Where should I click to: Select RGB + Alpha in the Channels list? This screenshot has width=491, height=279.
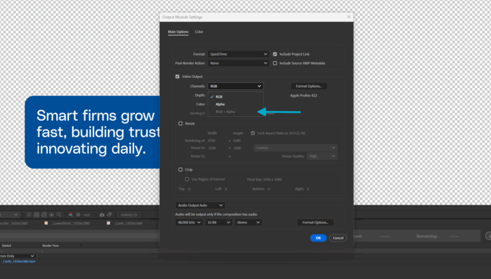click(x=235, y=112)
